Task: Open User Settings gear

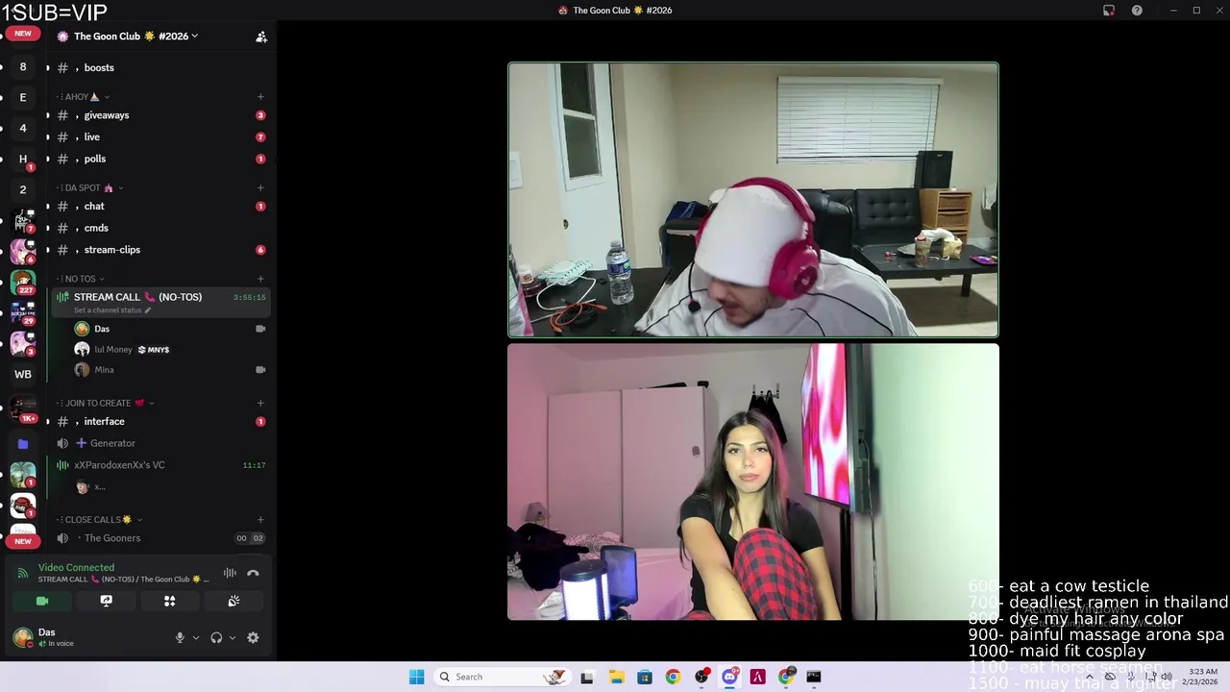Action: 253,637
